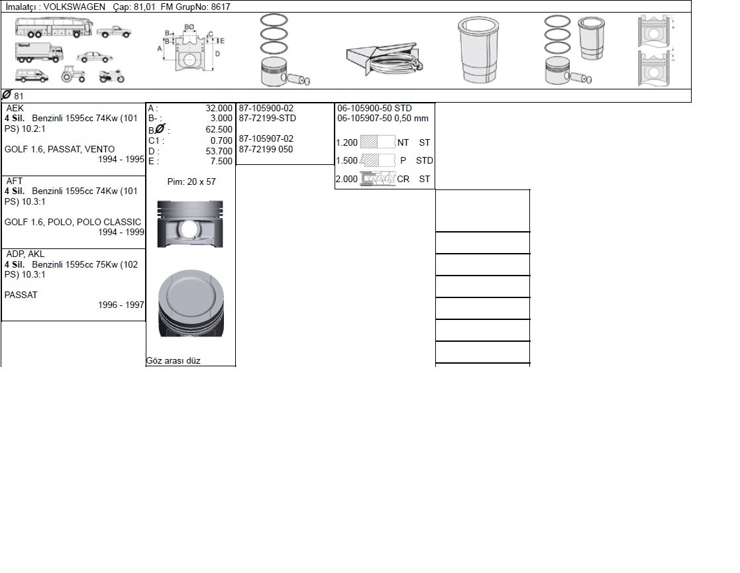Click the piston ring set box icon
This screenshot has height=573, width=740.
[385, 60]
